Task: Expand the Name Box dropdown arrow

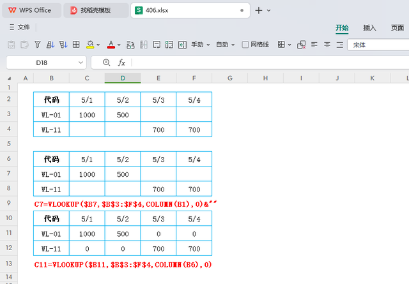Action: [x=81, y=63]
